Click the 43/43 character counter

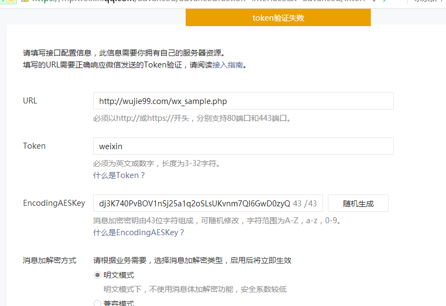point(305,203)
